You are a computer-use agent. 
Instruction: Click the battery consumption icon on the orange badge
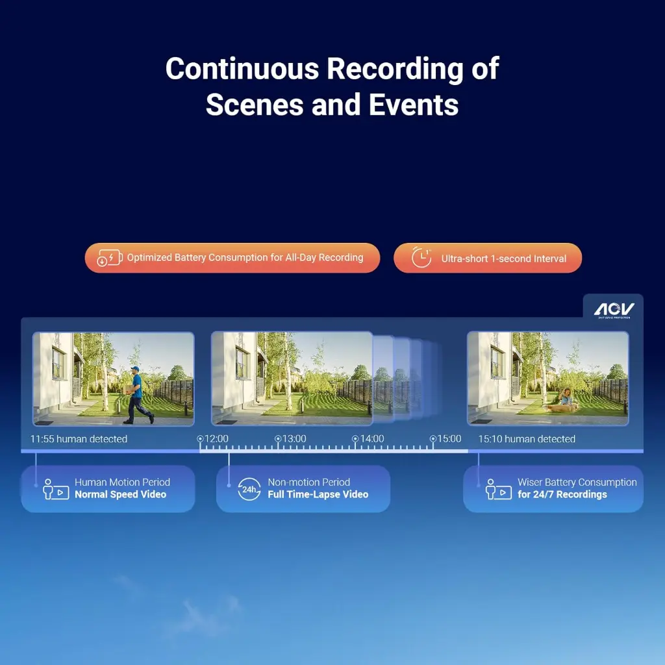(x=109, y=258)
